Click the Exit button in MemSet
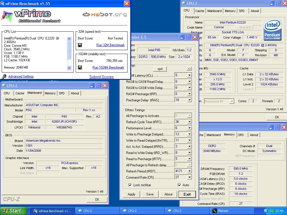287x215 pixels. tap(187, 194)
